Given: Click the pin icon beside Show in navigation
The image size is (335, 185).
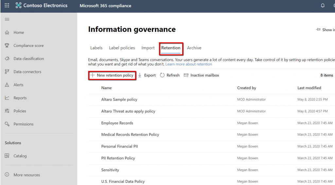Looking at the screenshot, I should (318, 30).
